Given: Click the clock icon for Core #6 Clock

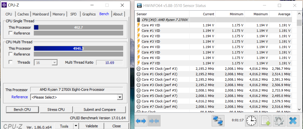Looking at the screenshot, I should (x=139, y=101).
